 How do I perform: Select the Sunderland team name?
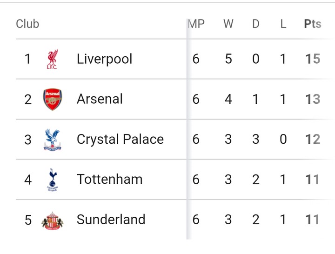point(111,220)
